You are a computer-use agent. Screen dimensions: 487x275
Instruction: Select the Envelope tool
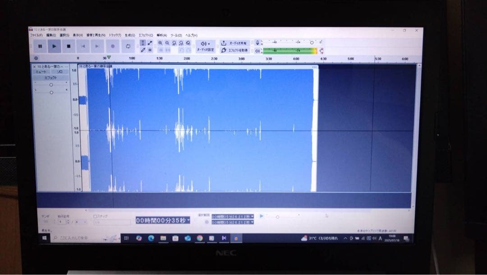pos(150,43)
